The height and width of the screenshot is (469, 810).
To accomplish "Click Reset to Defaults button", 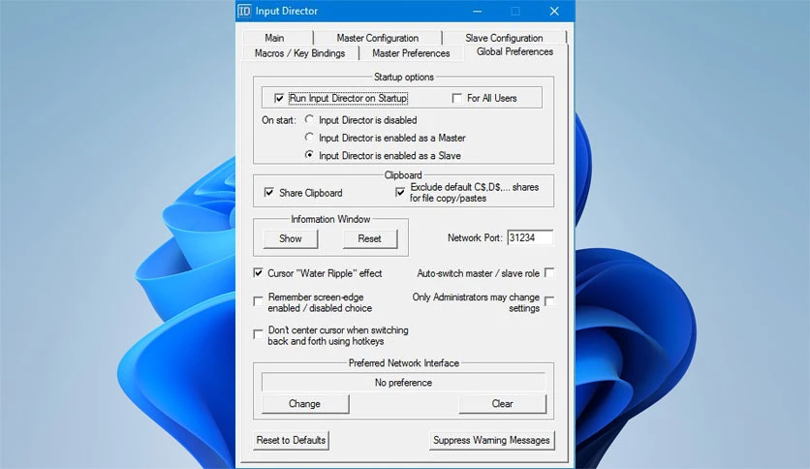I will [291, 440].
